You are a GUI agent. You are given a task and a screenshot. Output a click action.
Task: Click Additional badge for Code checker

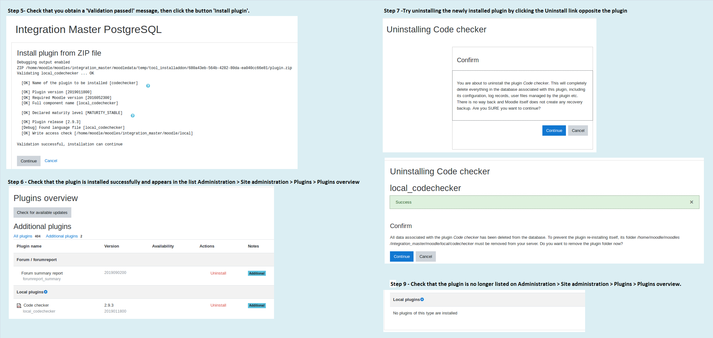pyautogui.click(x=257, y=305)
